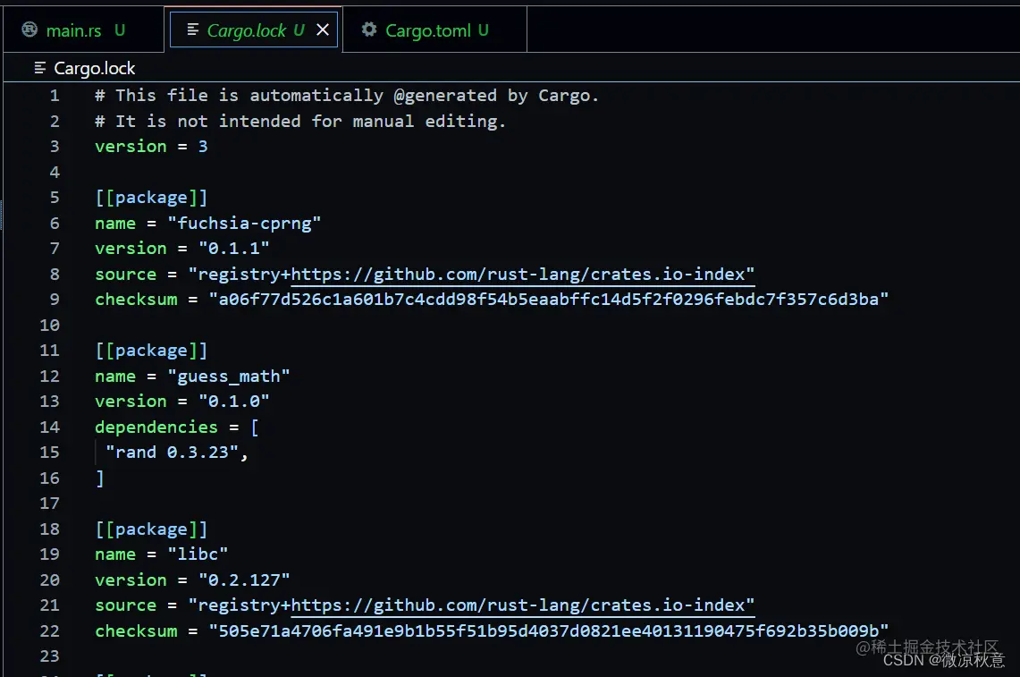The image size is (1020, 677).
Task: Click the checksum starting with a06f77d5
Action: click(x=548, y=300)
